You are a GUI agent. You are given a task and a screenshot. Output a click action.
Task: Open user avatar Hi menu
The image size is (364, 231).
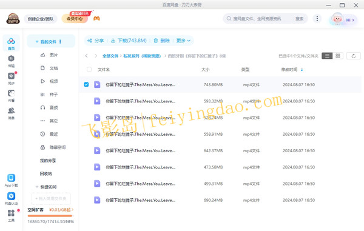tap(343, 19)
